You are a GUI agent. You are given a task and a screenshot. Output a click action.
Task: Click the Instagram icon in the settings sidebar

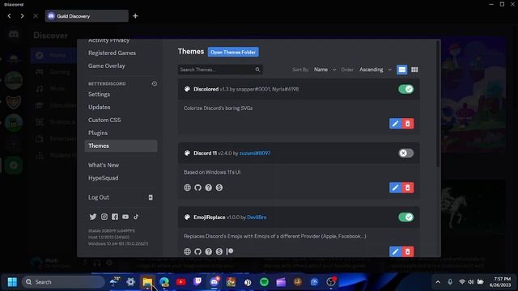[104, 217]
